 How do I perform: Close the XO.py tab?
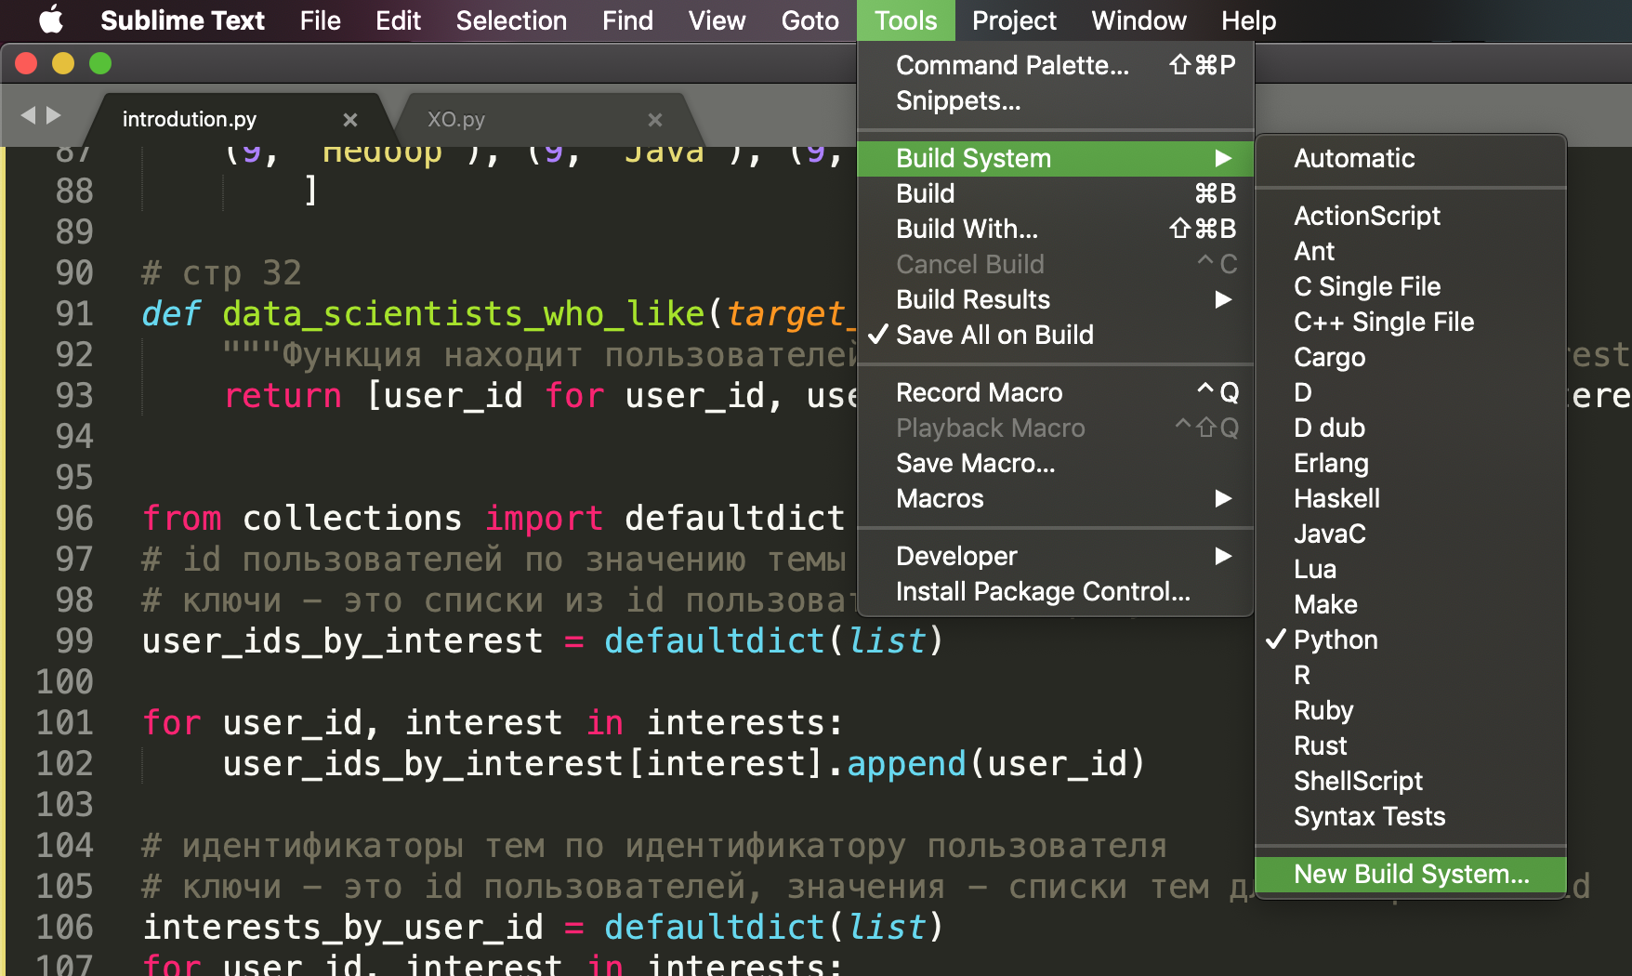[x=655, y=120]
